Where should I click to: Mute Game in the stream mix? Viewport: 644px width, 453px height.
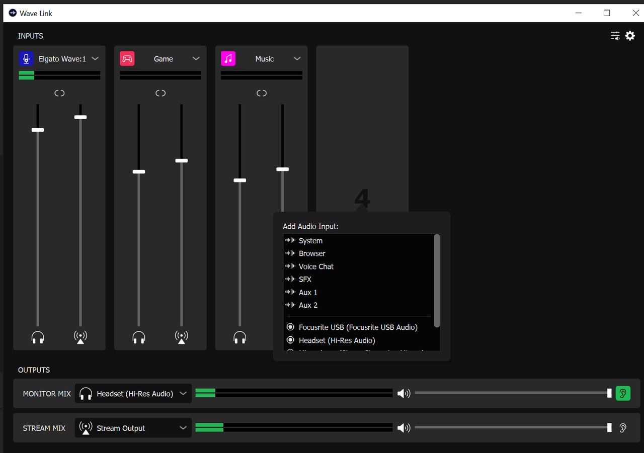coord(182,337)
